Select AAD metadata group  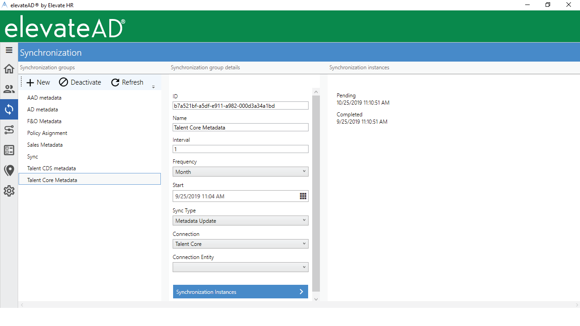coord(90,98)
